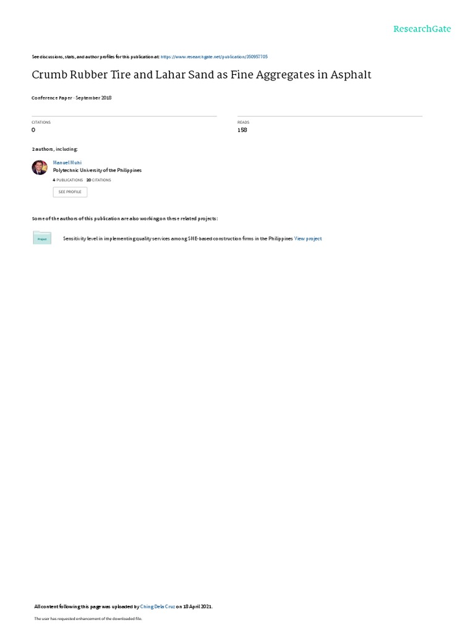475x633 pixels.
Task: Select the Polytechnic University of the Philippines affiliation
Action: (x=97, y=171)
